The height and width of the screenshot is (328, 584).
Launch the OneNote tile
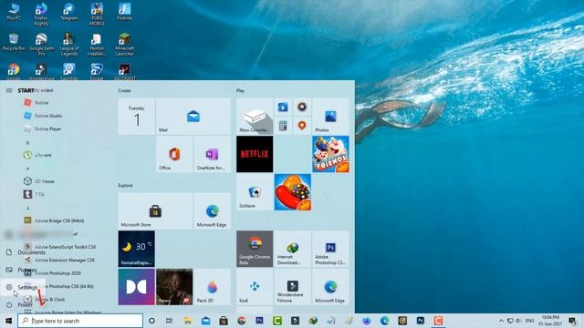point(212,154)
